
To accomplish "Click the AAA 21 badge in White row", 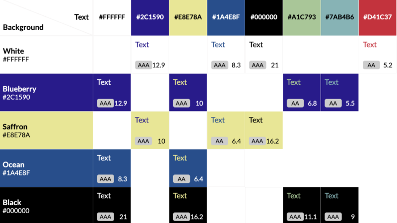I will point(258,65).
